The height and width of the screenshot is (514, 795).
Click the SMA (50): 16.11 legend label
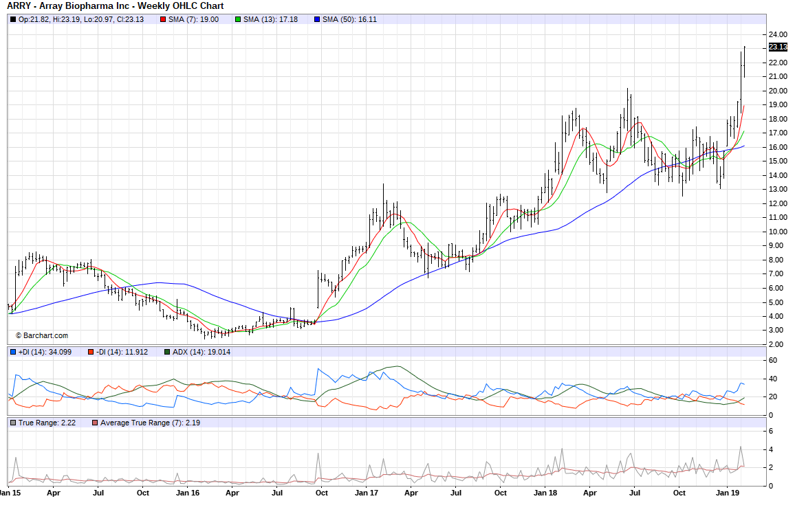(350, 20)
